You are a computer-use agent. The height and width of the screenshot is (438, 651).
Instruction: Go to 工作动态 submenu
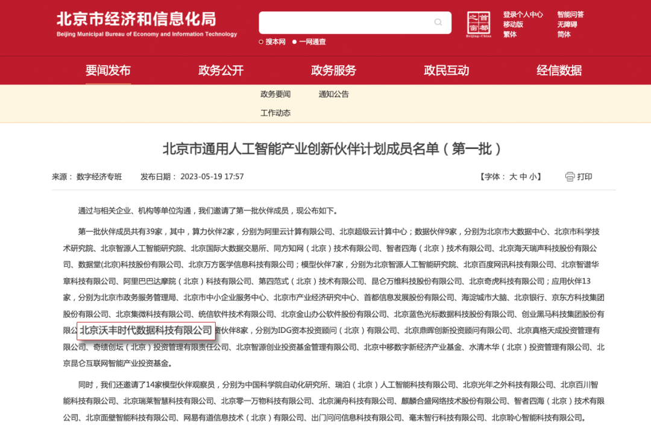275,113
